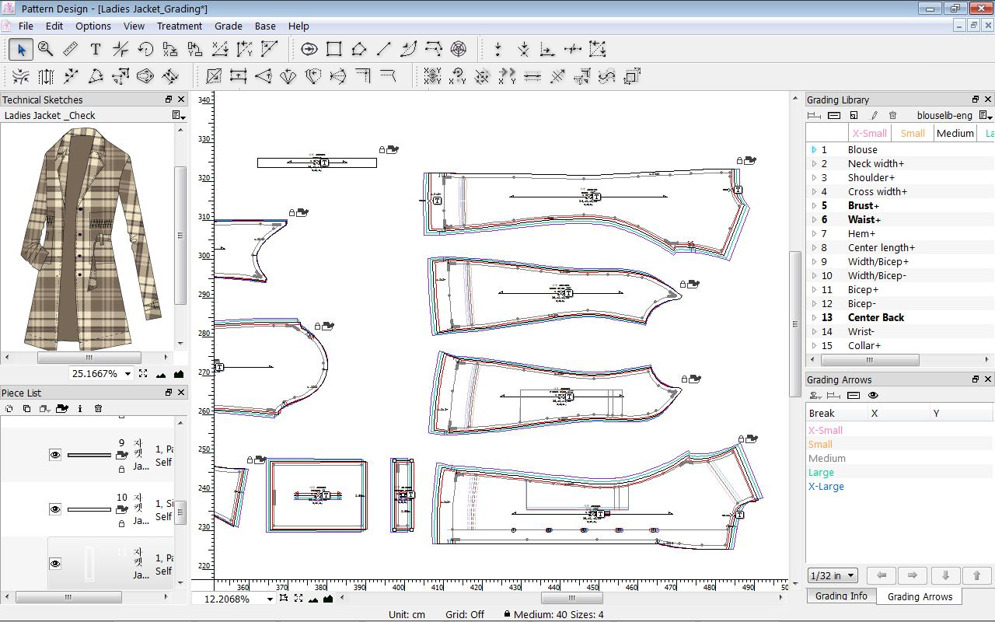Select the spiral web tool
The height and width of the screenshot is (622, 995).
coord(459,50)
